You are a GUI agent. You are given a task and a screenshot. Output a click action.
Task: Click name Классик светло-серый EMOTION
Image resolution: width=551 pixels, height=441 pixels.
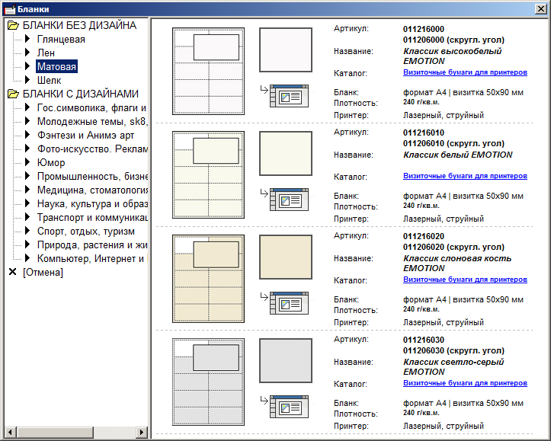(453, 366)
